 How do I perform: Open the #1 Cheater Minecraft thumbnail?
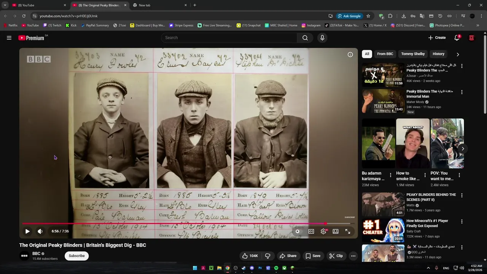pyautogui.click(x=383, y=230)
